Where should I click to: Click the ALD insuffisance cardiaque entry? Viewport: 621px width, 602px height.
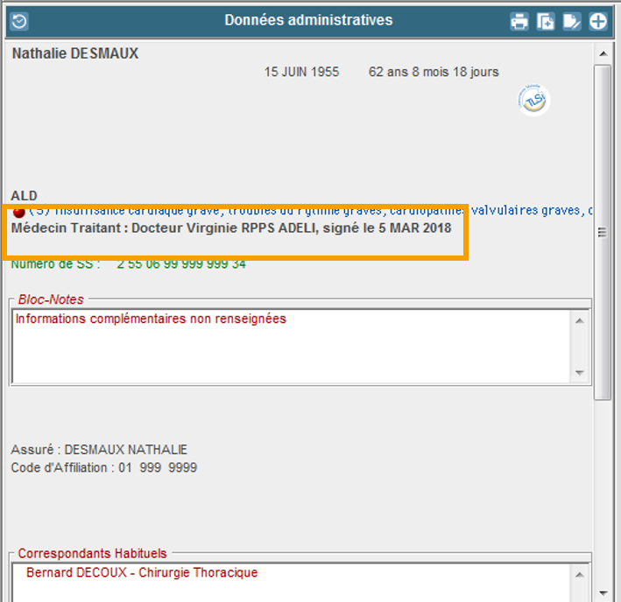pos(307,211)
